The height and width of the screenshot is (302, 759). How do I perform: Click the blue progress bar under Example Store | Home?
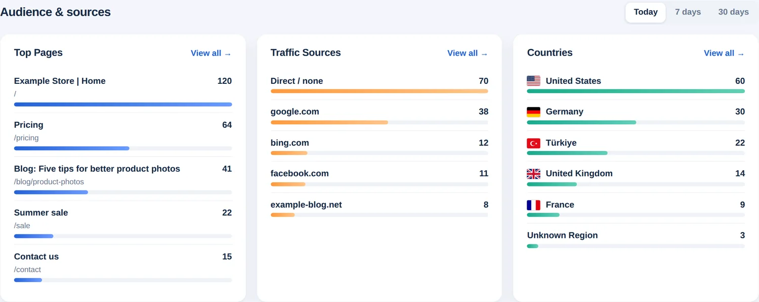[x=123, y=105]
